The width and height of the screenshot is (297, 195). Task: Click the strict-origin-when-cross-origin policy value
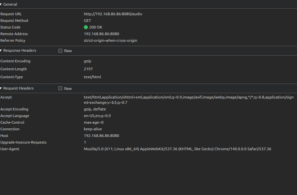110,40
